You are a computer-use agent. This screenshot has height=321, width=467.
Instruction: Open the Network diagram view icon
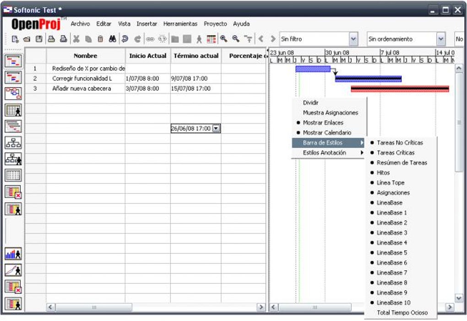[x=13, y=94]
